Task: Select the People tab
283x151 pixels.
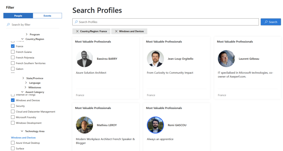Action: (18, 16)
